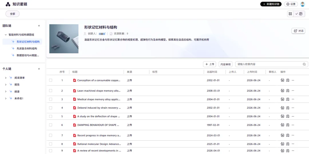Open the user avatar in top right
The image size is (309, 154).
click(302, 4)
